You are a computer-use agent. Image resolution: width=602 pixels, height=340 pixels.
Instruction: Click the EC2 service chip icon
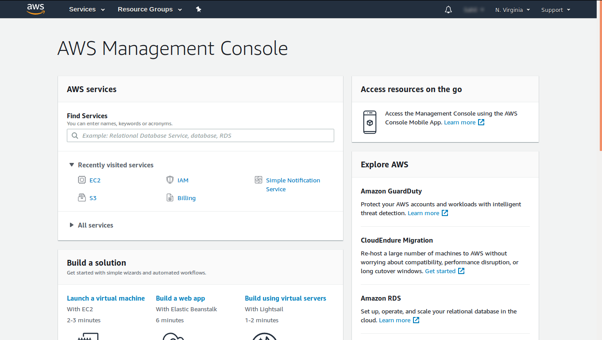81,180
